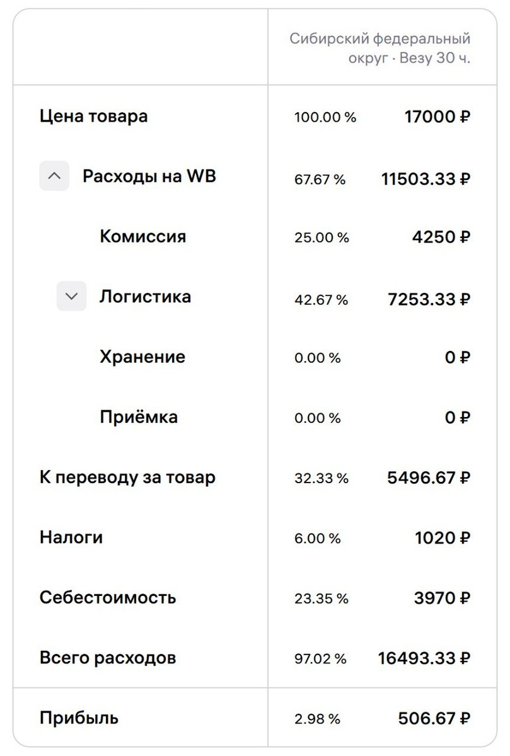Collapse the Расходы на WB section
This screenshot has height=756, width=510.
[54, 176]
